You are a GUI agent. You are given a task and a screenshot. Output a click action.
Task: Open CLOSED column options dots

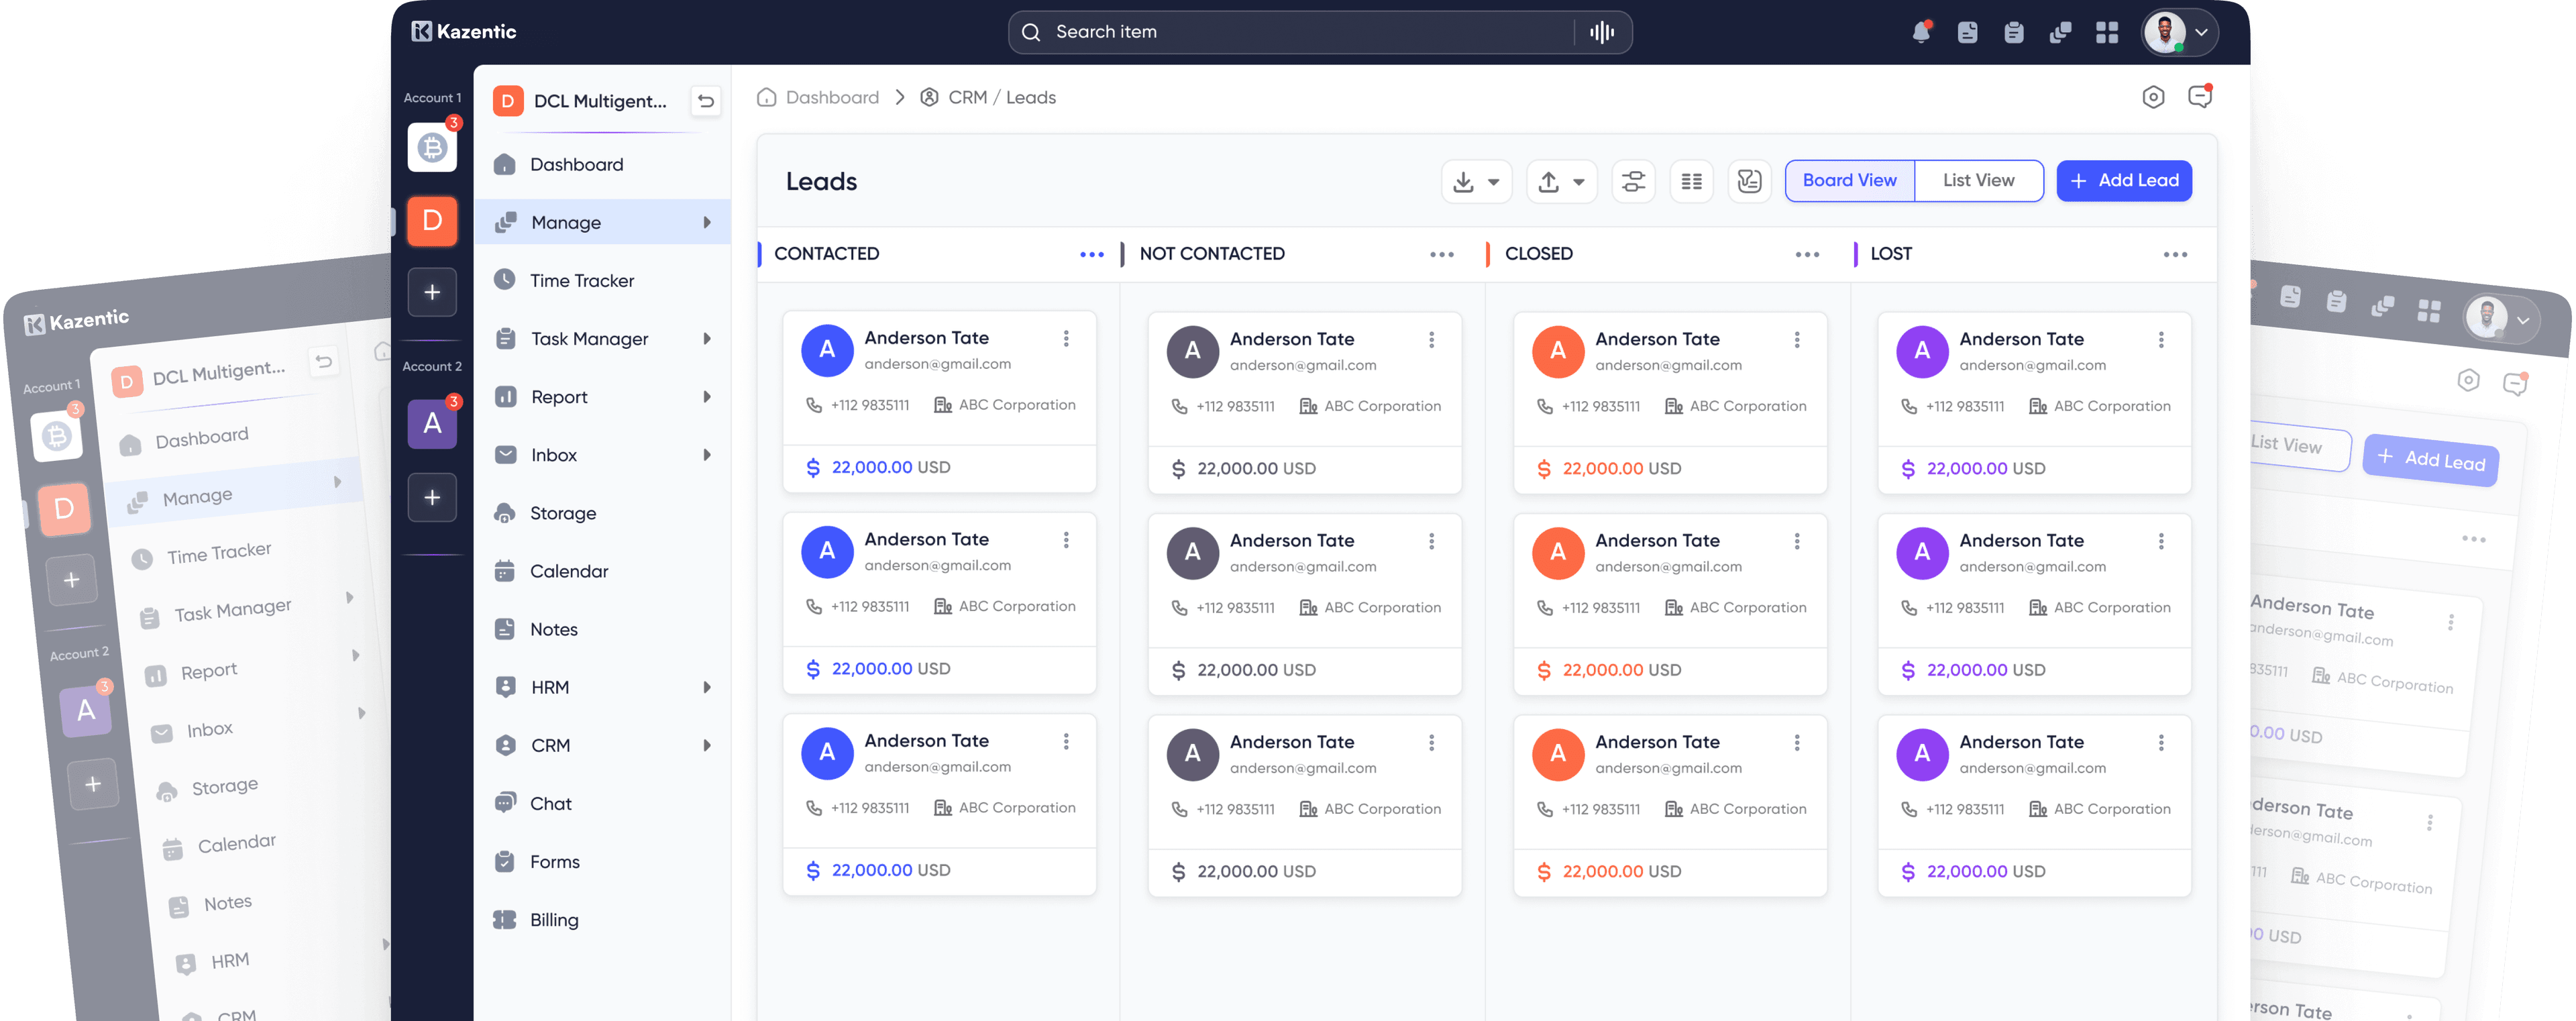click(1807, 254)
